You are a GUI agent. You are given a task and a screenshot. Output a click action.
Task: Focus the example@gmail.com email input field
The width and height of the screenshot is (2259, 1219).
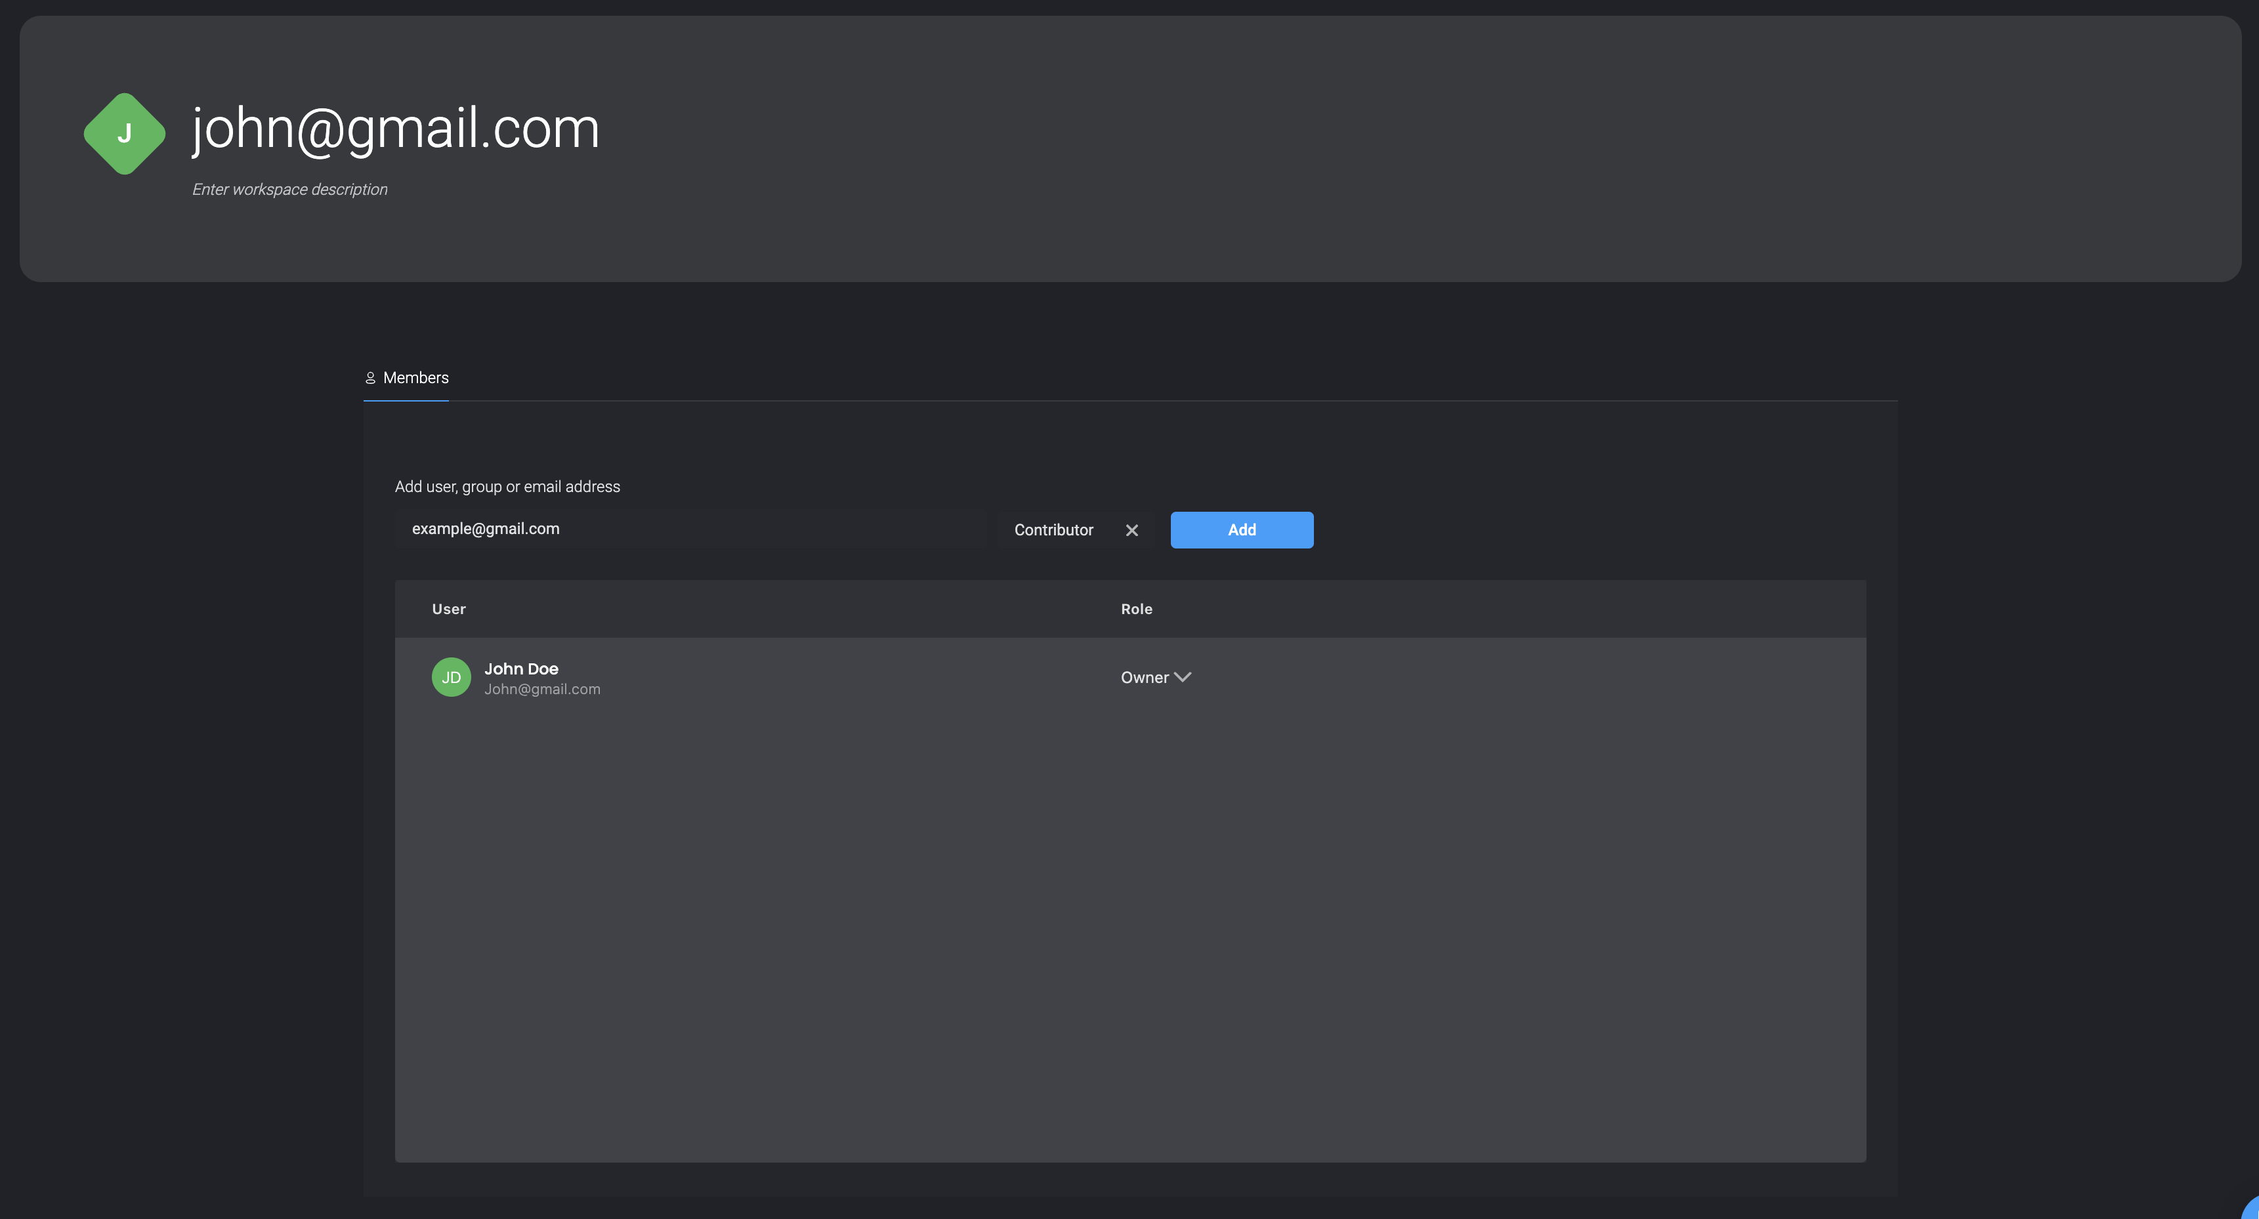(x=691, y=529)
